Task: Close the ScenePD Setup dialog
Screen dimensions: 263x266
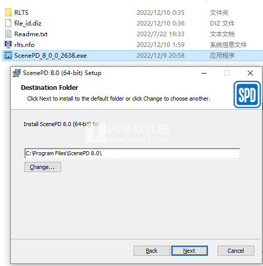Action: click(x=250, y=73)
